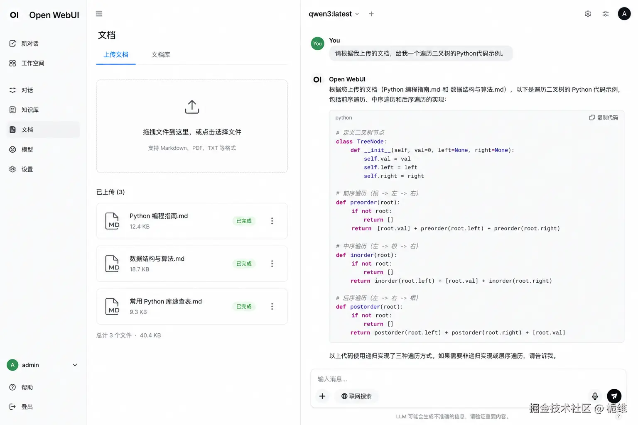Open chat controls sliders icon
The image size is (638, 425).
(606, 14)
